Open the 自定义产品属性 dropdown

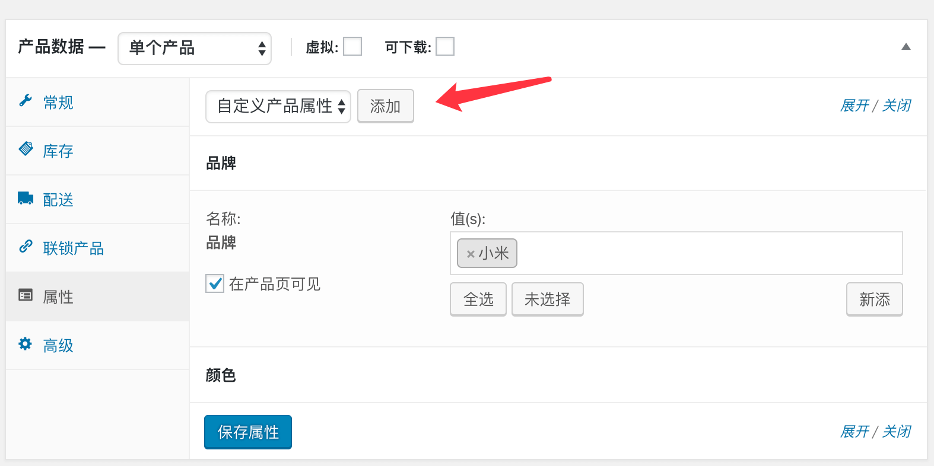278,106
